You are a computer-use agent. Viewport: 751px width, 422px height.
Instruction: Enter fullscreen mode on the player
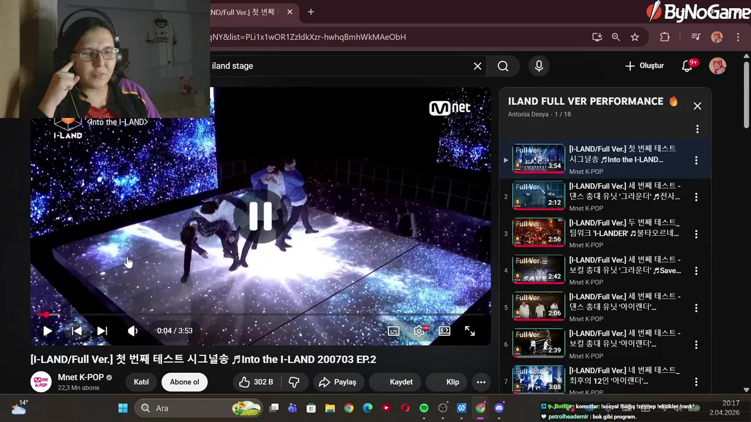pos(470,331)
